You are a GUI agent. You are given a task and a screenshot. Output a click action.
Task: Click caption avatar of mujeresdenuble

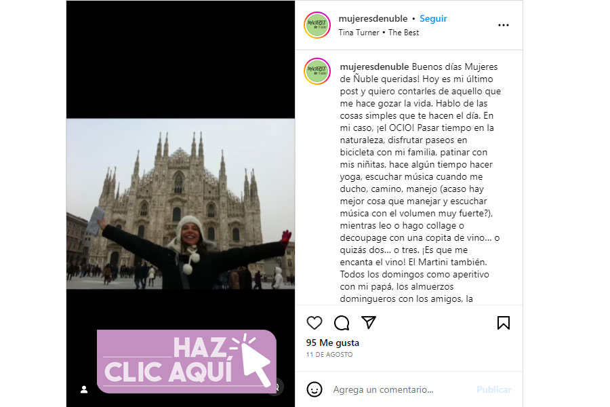[x=317, y=71]
